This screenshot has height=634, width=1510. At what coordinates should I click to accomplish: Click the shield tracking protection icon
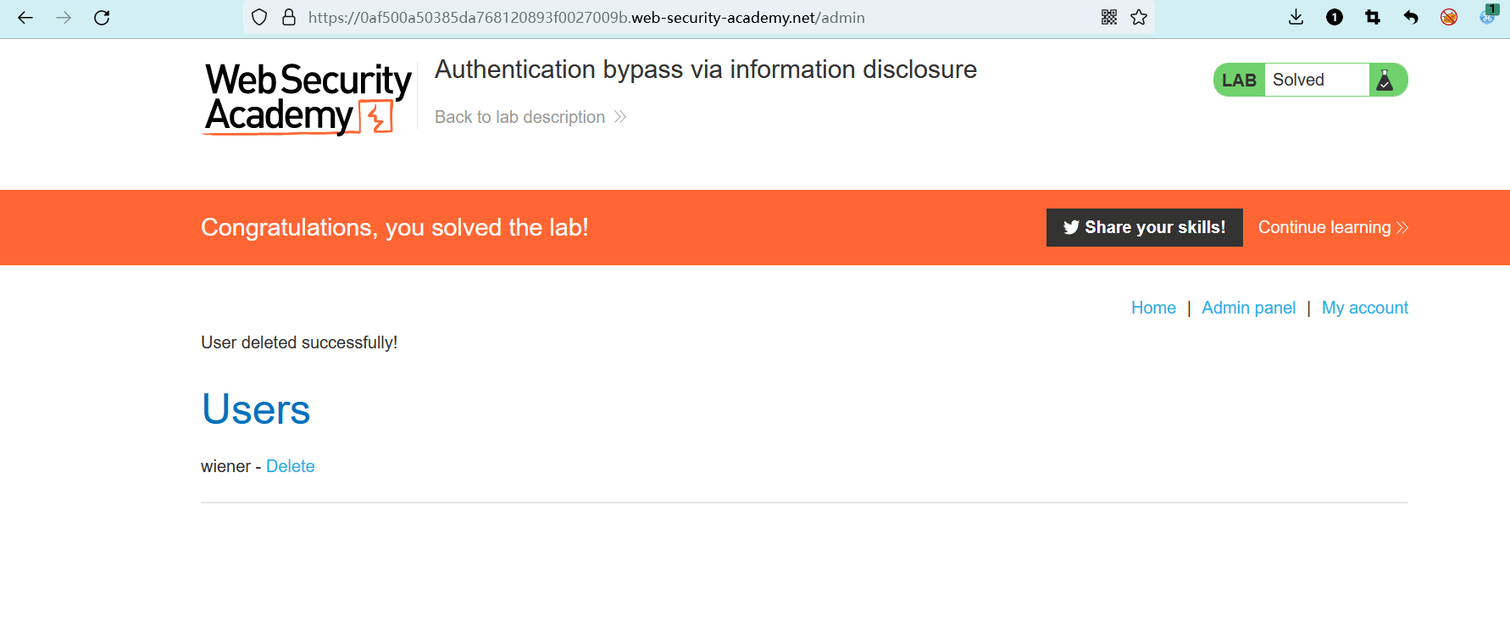click(259, 17)
